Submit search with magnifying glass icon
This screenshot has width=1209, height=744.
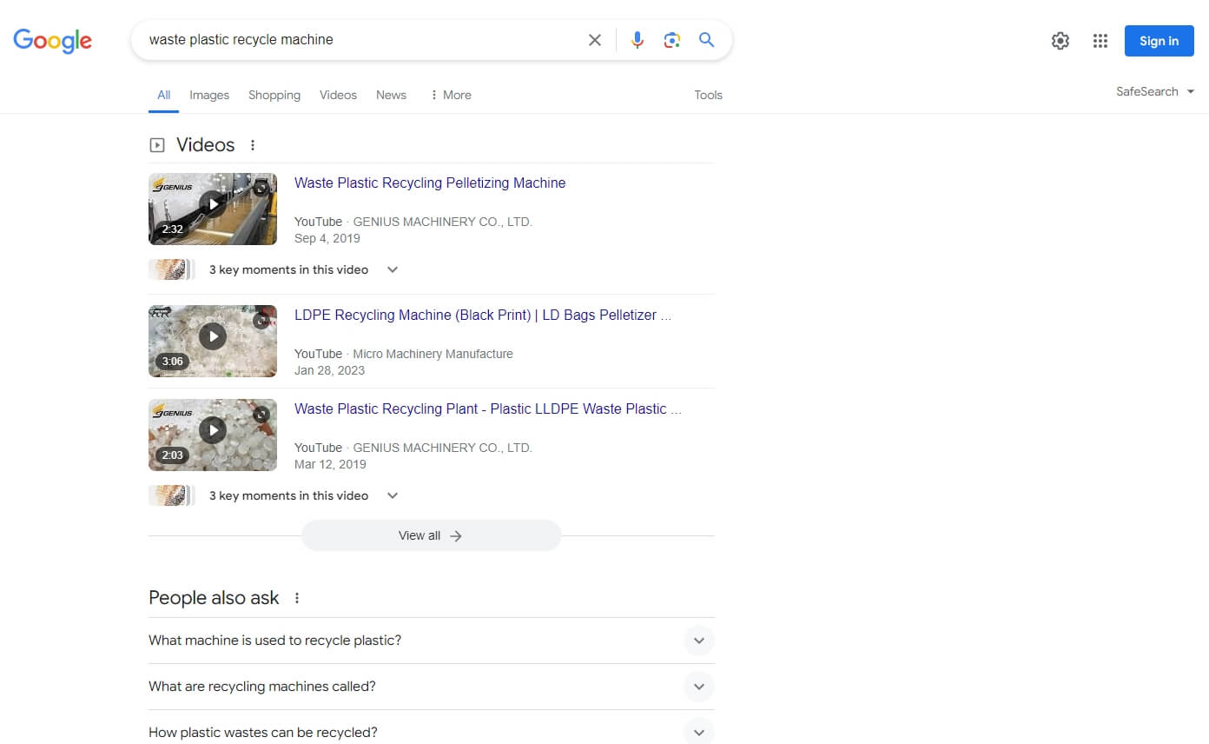(707, 40)
